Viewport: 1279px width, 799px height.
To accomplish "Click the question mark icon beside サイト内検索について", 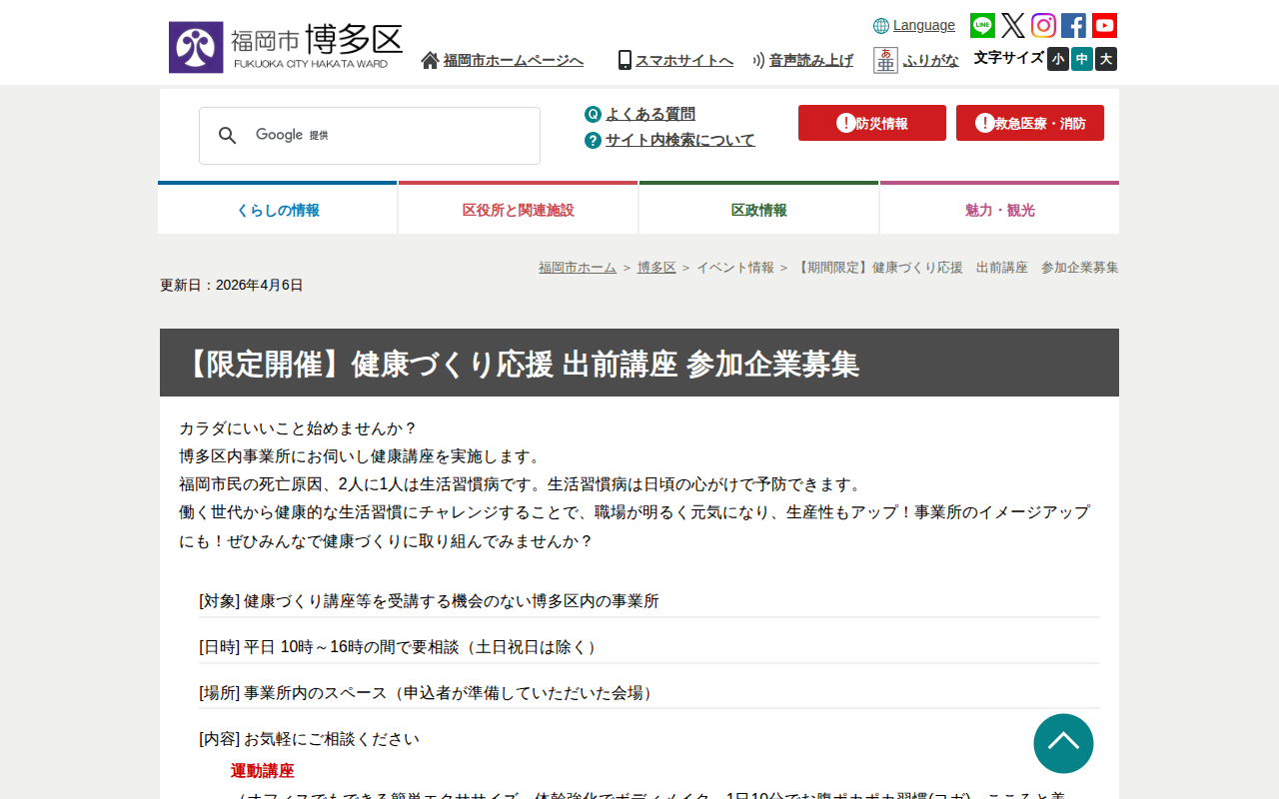I will pyautogui.click(x=593, y=140).
